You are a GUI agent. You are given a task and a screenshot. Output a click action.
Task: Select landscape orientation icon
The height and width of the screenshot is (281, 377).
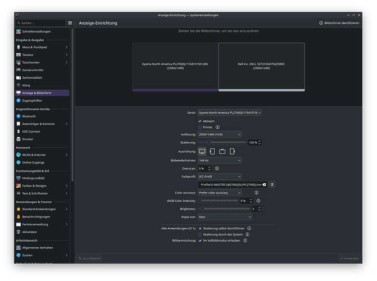pos(202,151)
